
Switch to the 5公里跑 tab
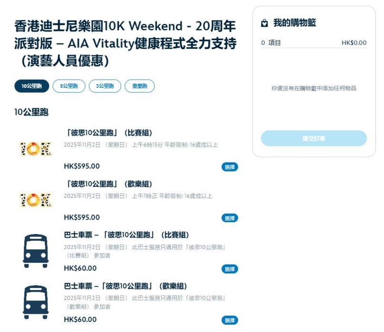pos(69,86)
